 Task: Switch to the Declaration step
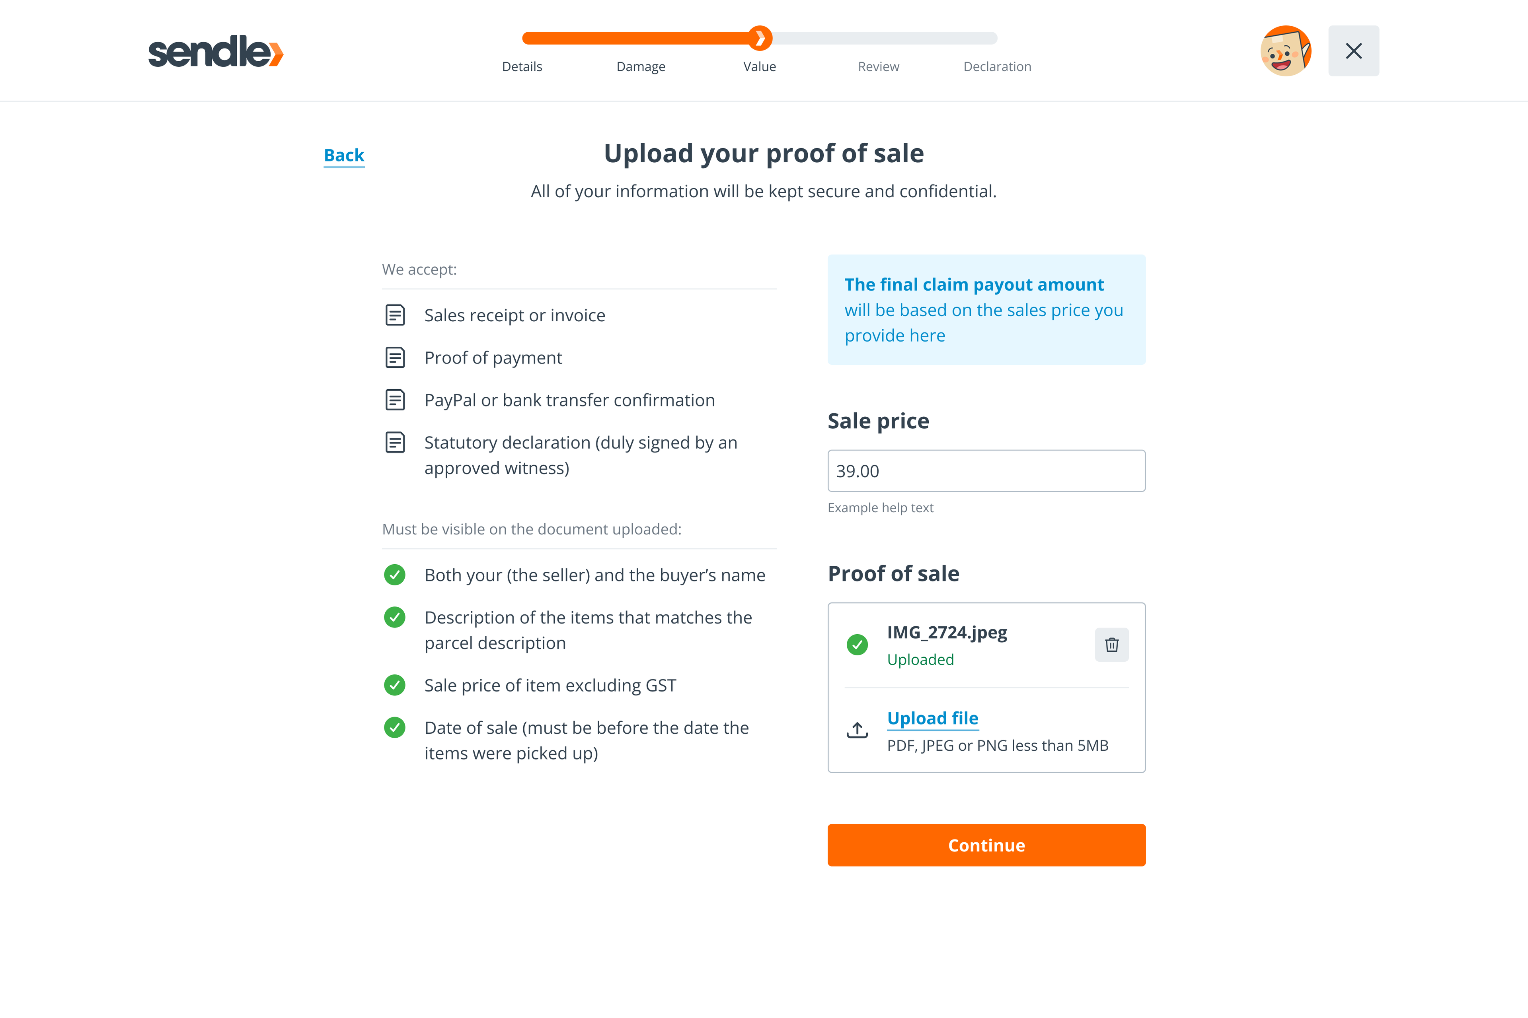[x=997, y=66]
